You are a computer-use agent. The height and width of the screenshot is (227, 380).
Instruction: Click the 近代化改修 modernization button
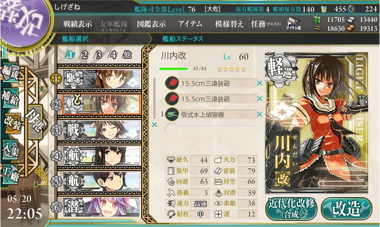pyautogui.click(x=291, y=209)
